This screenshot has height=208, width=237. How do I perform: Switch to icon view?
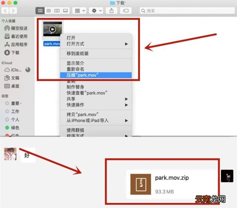click(40, 11)
